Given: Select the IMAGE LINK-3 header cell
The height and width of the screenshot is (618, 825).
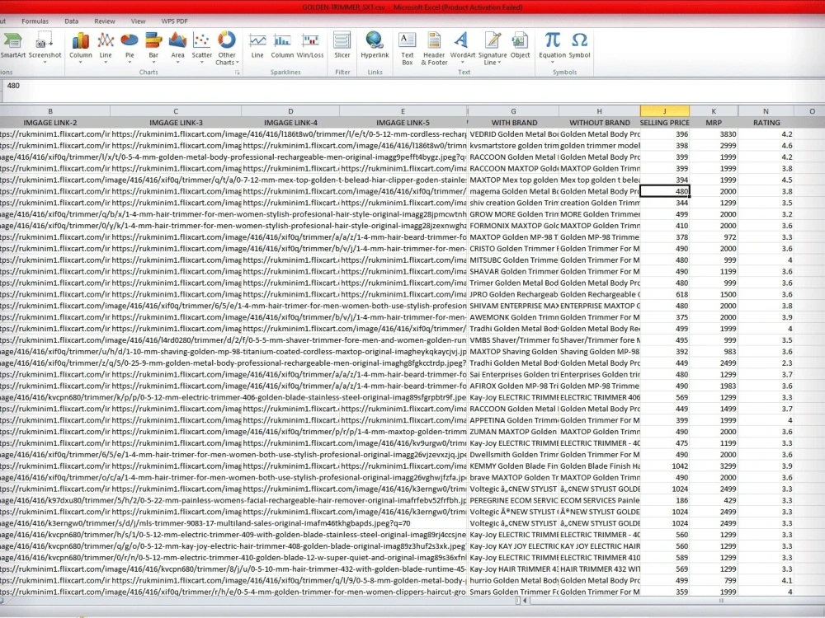Looking at the screenshot, I should click(176, 123).
